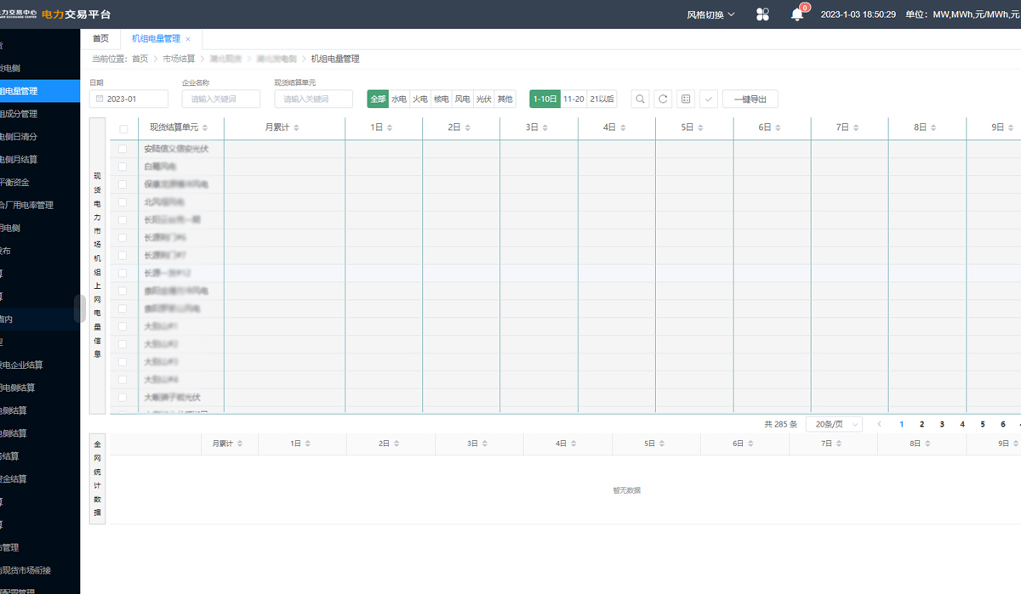Check the row ending with #7
The image size is (1021, 594).
[123, 255]
